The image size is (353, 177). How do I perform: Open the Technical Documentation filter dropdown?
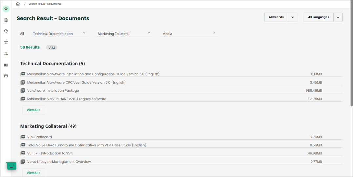(59, 34)
